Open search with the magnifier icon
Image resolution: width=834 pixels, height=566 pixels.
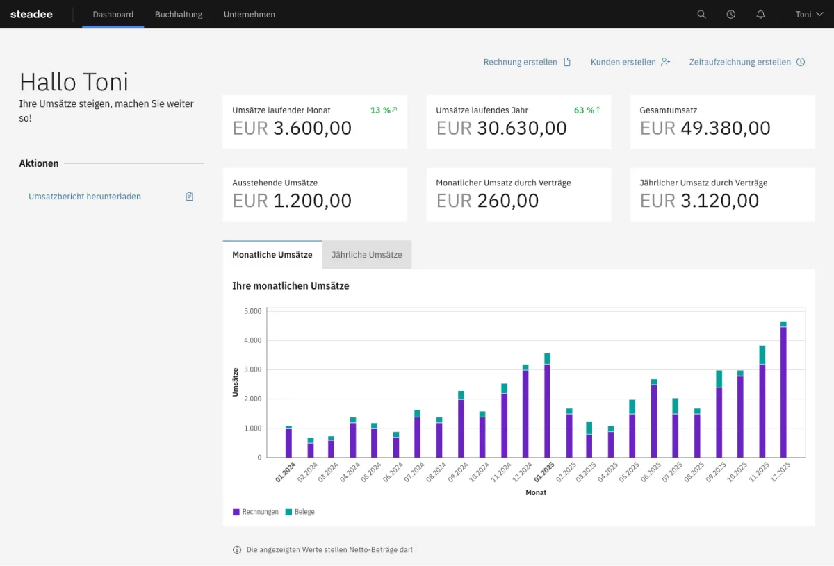point(701,15)
